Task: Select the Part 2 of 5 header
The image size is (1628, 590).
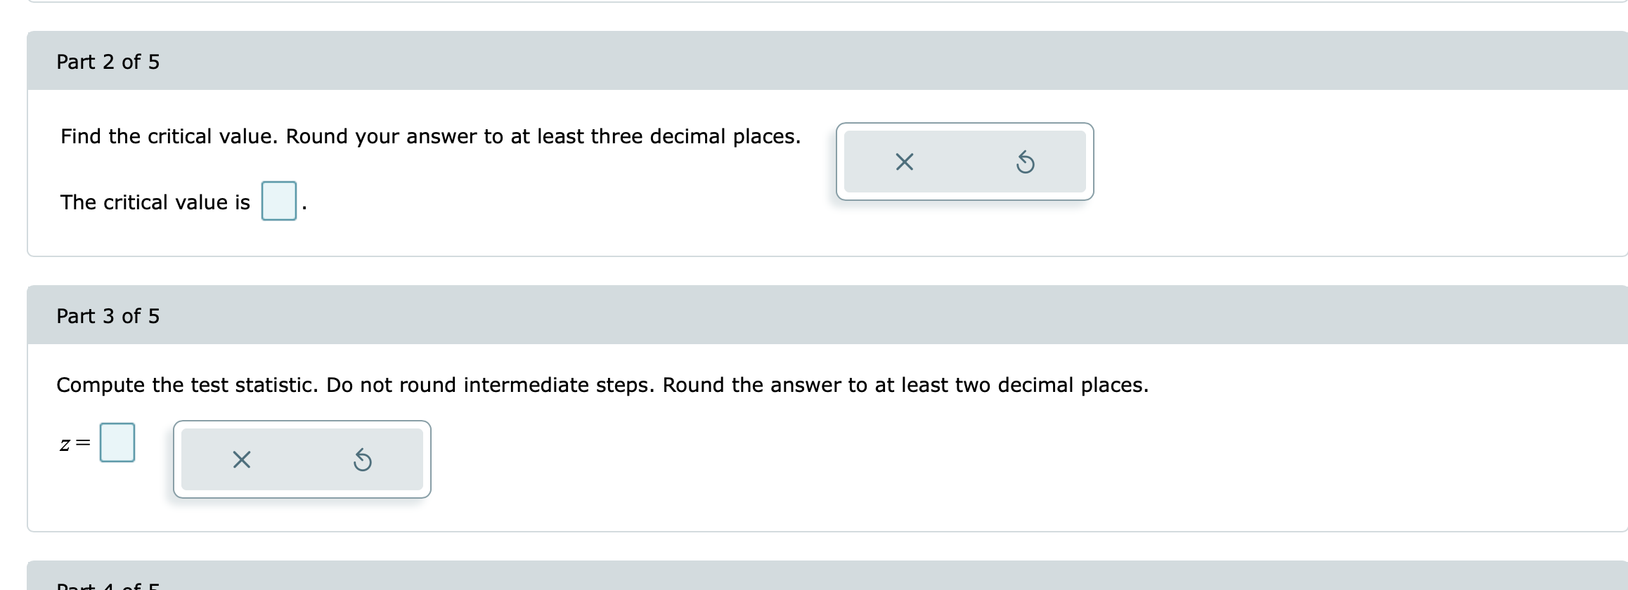Action: point(108,62)
